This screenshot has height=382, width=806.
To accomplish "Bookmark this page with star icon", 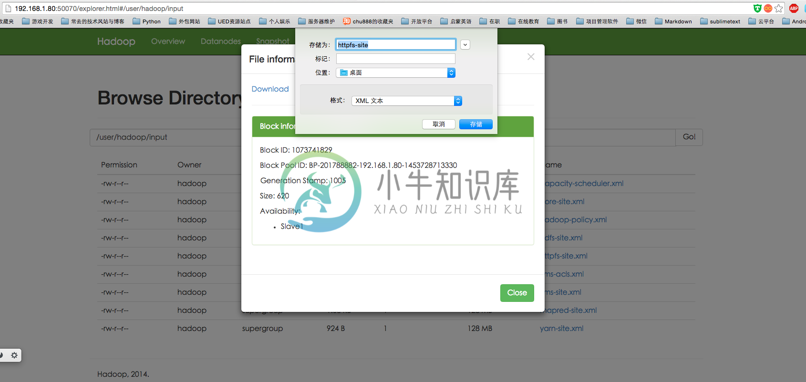I will coord(779,8).
